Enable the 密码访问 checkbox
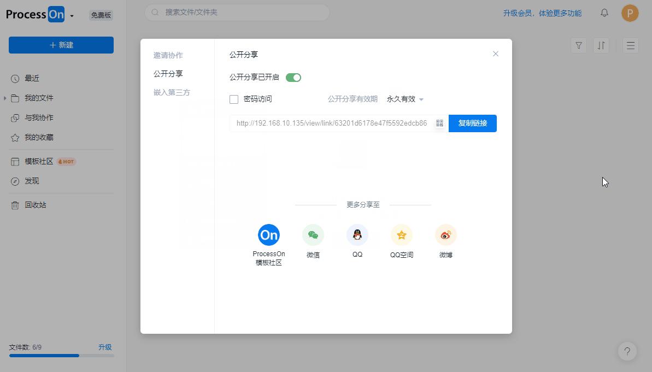Screen dimensions: 652x372 (234, 99)
